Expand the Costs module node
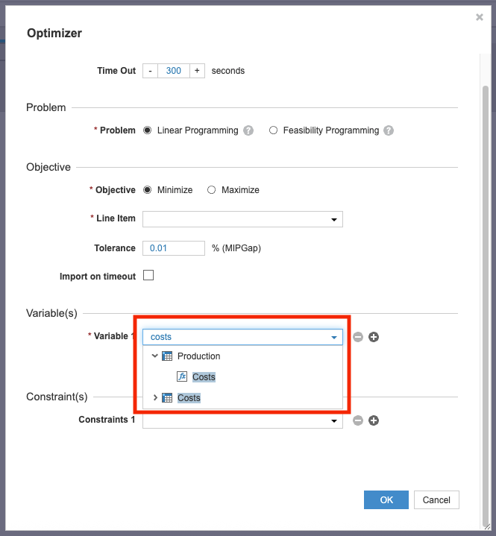Viewport: 496px width, 536px height. tap(155, 398)
